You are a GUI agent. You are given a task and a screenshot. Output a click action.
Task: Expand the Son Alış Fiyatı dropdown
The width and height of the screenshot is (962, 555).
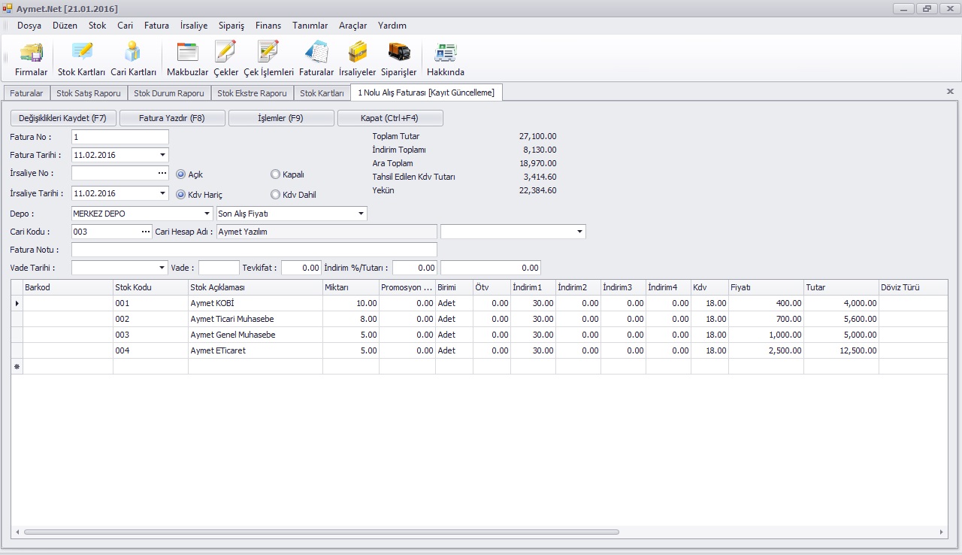pos(361,214)
